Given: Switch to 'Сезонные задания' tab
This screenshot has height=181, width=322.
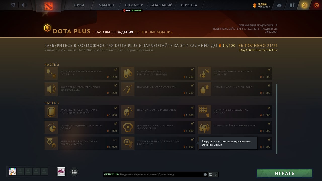Looking at the screenshot, I should pos(155,32).
